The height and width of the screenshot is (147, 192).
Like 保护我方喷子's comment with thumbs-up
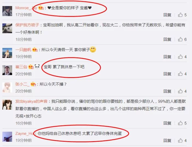pyautogui.click(x=180, y=39)
